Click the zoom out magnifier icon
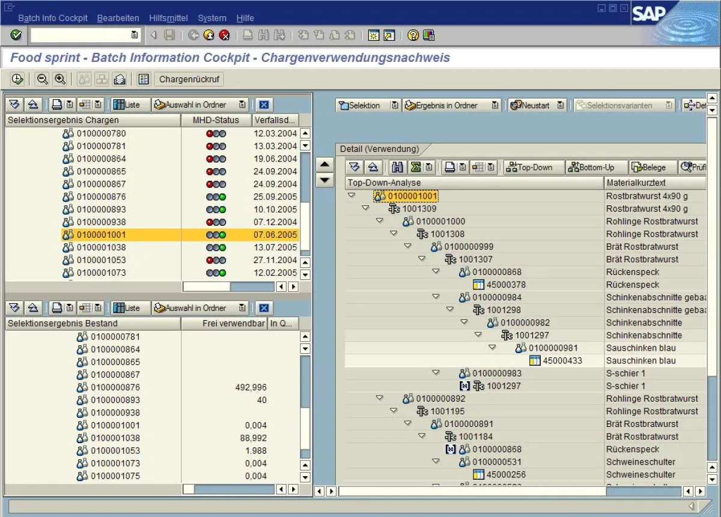721x517 pixels. click(42, 79)
